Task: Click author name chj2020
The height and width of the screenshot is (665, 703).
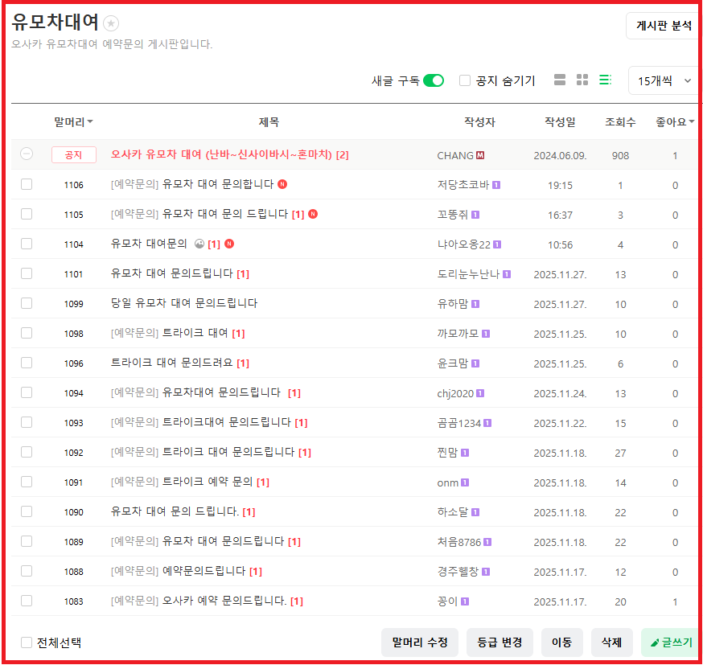Action: click(455, 393)
